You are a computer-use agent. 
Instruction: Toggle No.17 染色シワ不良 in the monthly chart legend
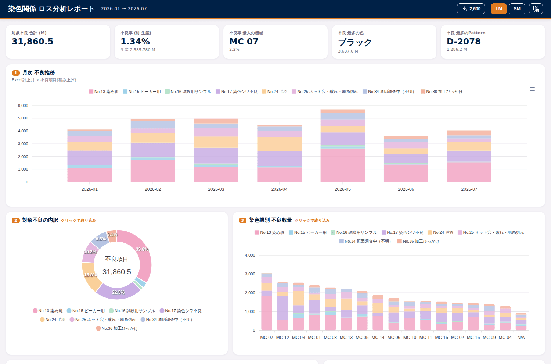[x=237, y=92]
